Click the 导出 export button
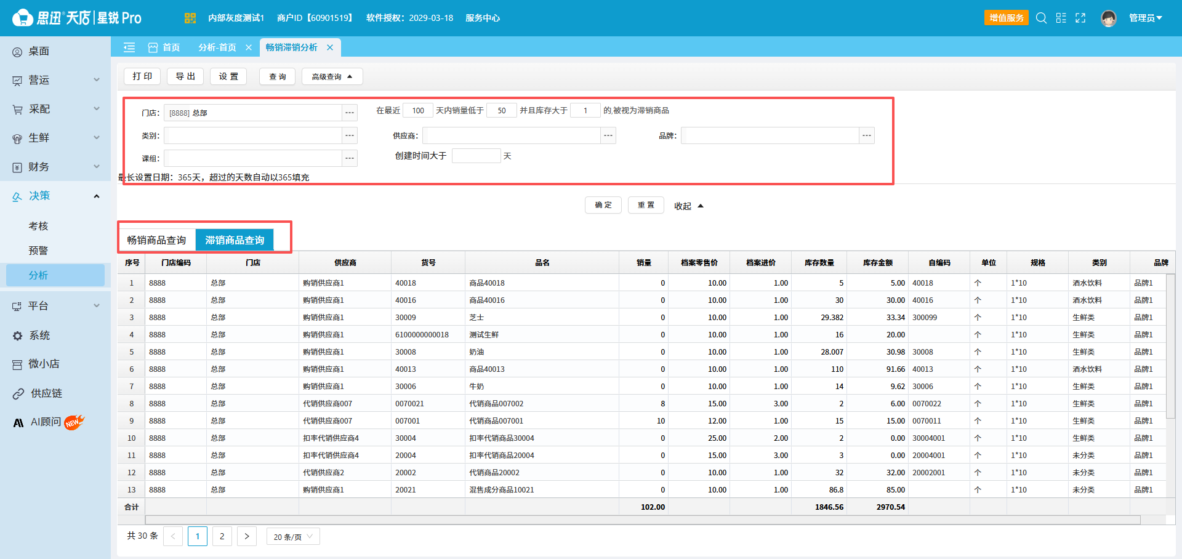Viewport: 1182px width, 559px height. tap(185, 76)
